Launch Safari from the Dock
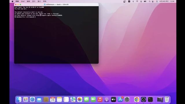Screen dimensions: 185x104 (32, 99)
